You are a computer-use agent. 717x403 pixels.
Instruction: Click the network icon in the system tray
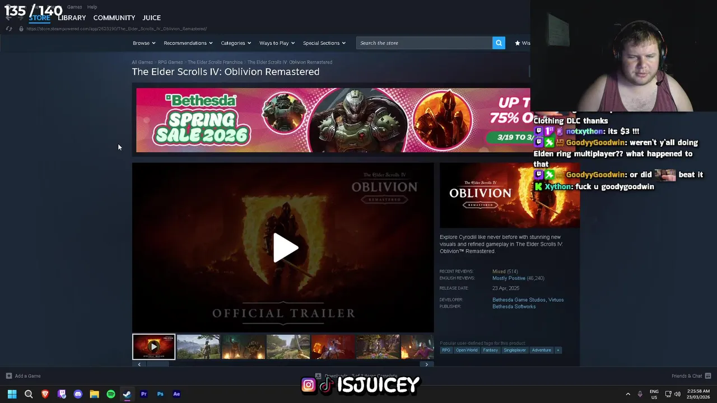click(668, 394)
